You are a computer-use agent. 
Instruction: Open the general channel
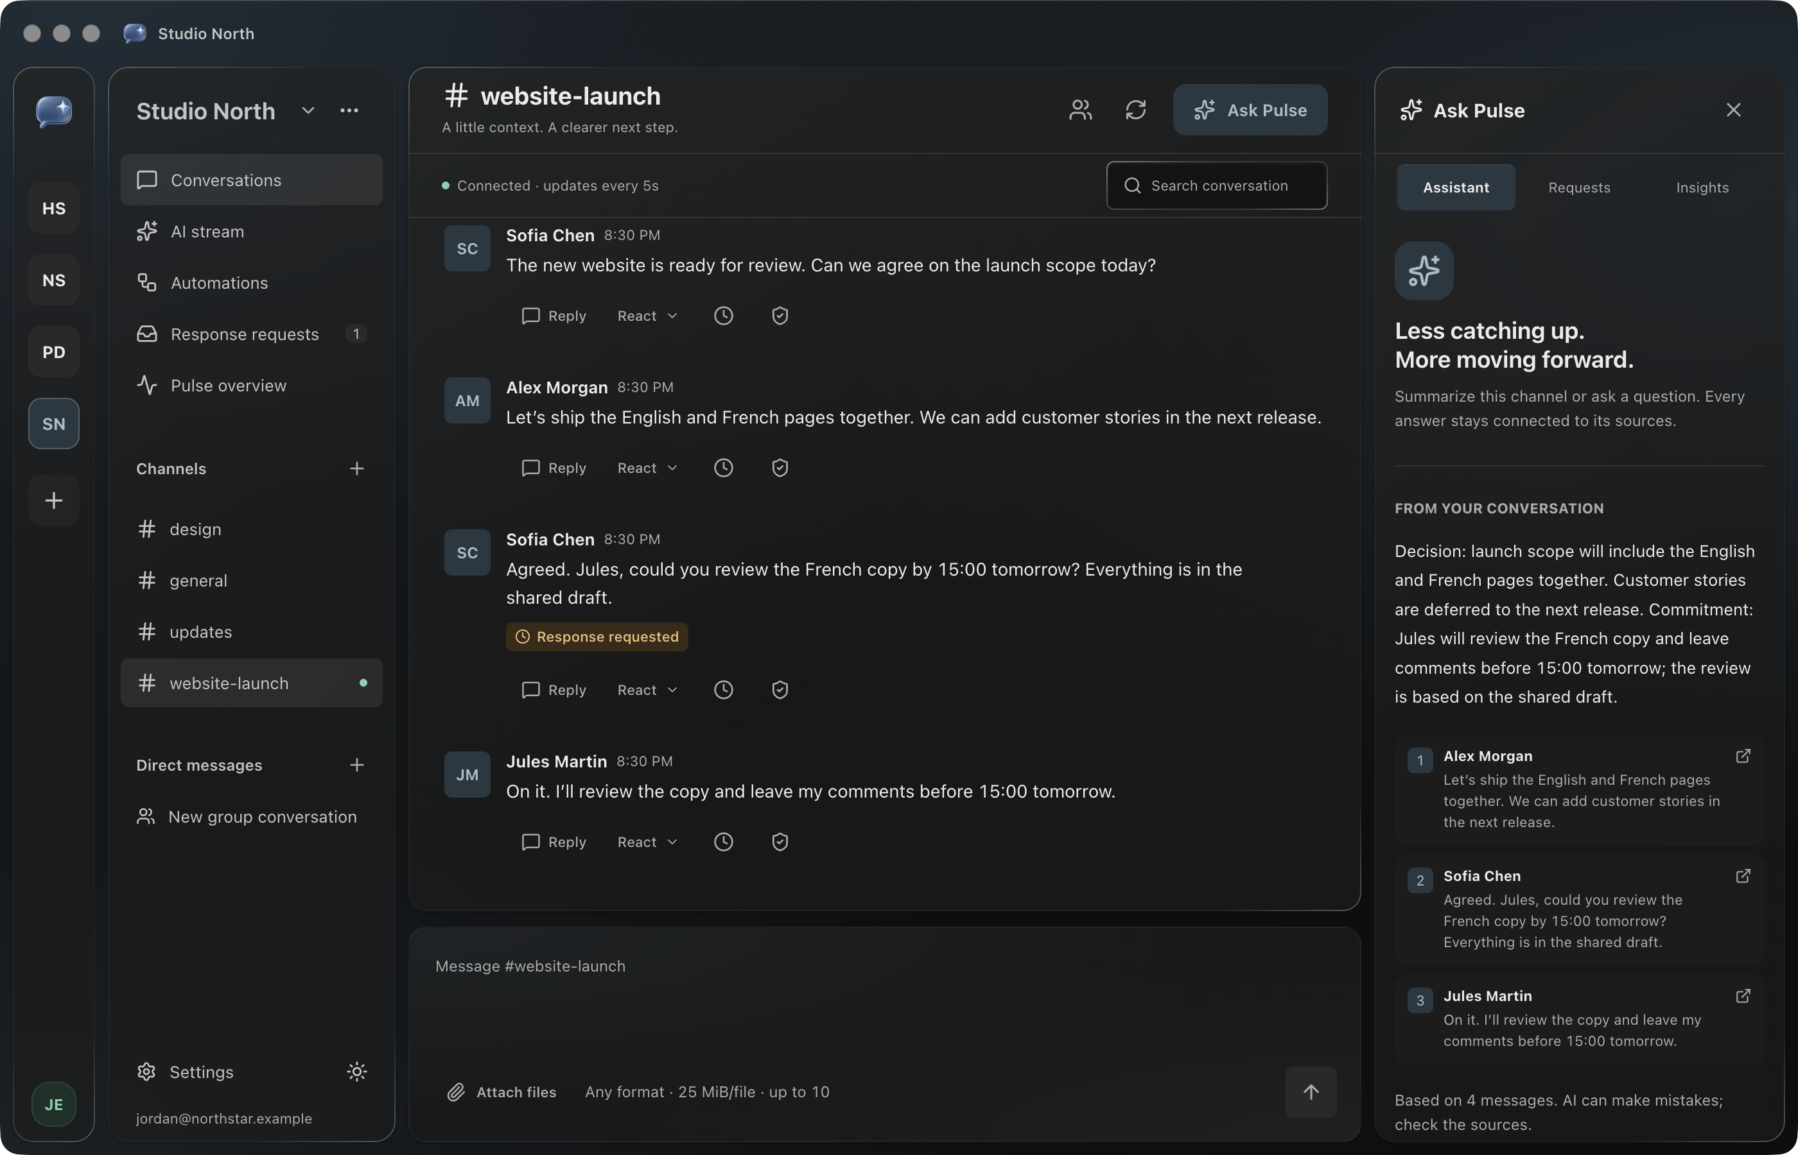click(x=251, y=581)
